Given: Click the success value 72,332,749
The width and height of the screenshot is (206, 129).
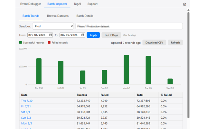Looking at the screenshot, I should coord(83,101).
